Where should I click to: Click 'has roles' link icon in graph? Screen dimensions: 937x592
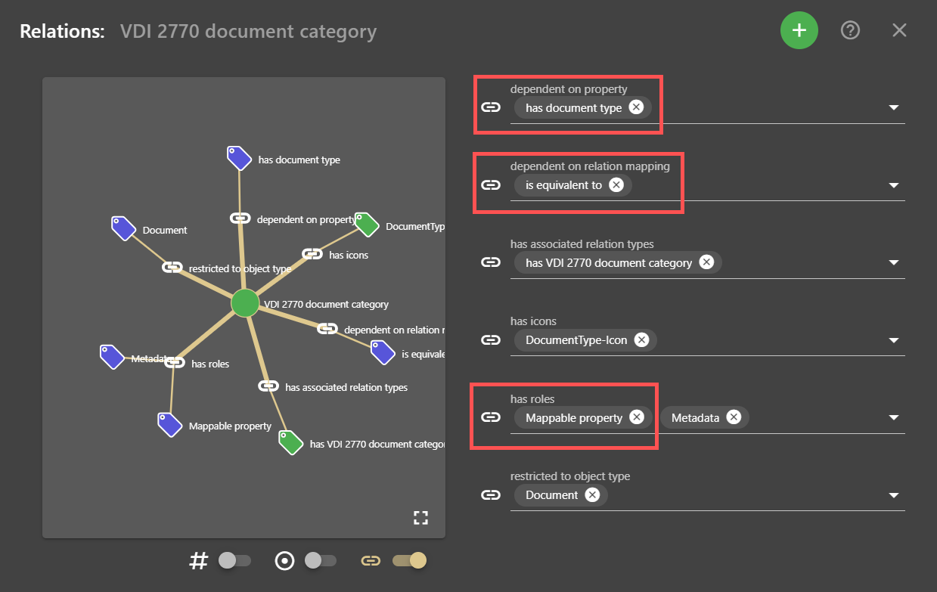click(175, 362)
